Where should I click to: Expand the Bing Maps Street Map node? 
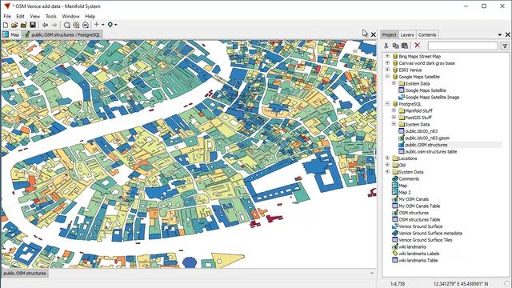[387, 56]
